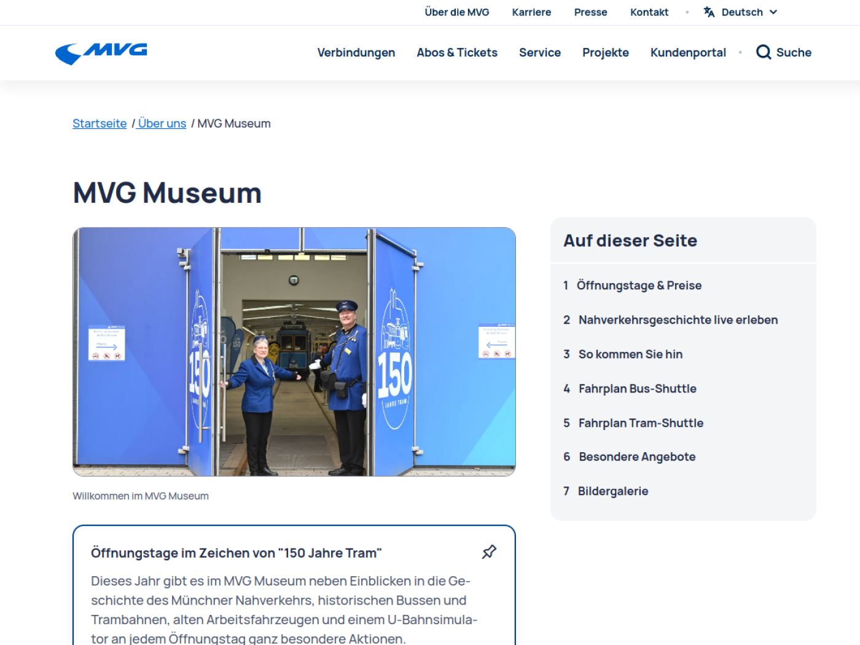The width and height of the screenshot is (860, 645).
Task: Click the language translate icon
Action: [709, 12]
